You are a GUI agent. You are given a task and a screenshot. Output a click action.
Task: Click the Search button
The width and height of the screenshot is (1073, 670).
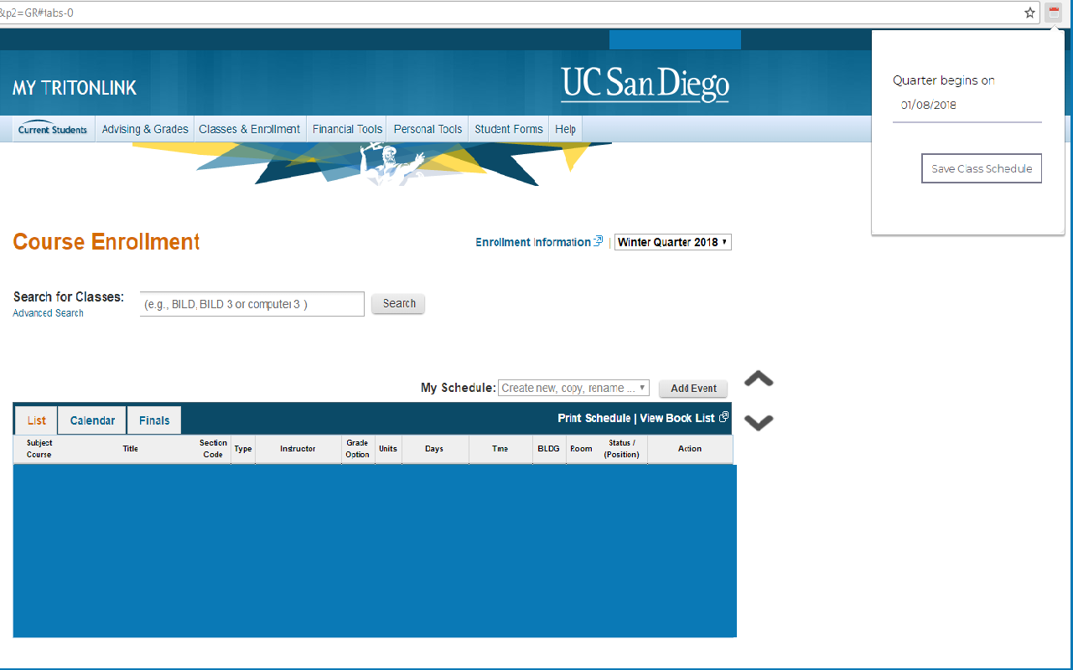[397, 303]
